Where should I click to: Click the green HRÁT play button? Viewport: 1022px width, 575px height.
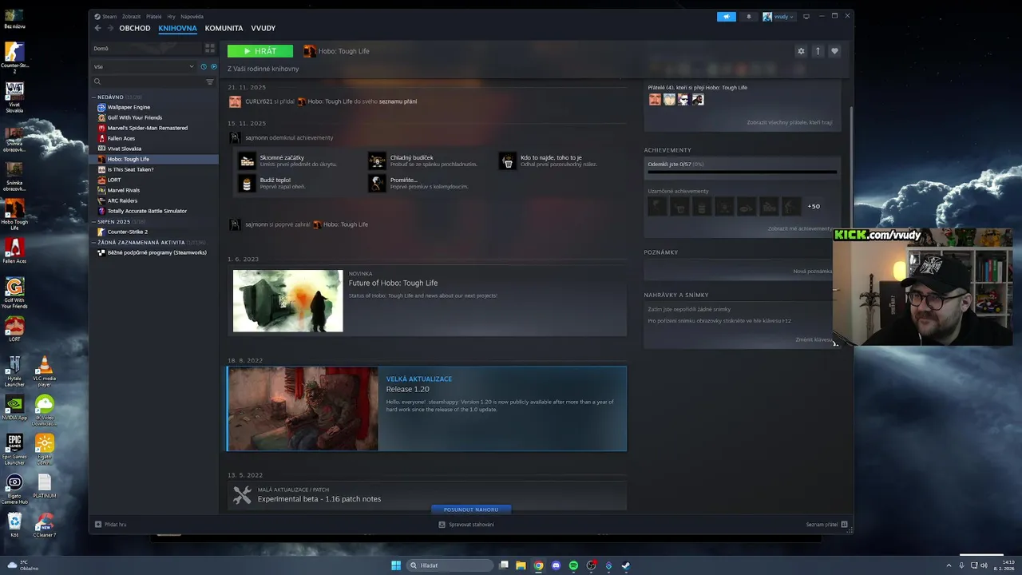(260, 51)
